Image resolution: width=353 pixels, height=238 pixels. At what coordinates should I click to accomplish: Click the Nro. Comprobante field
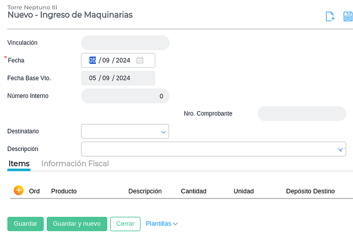(301, 114)
